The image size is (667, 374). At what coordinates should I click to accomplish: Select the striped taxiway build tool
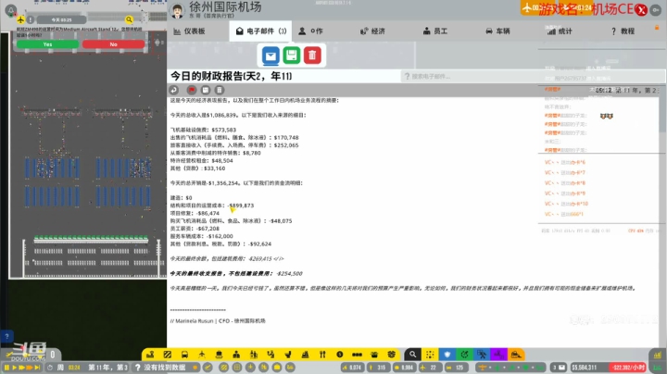pyautogui.click(x=167, y=355)
